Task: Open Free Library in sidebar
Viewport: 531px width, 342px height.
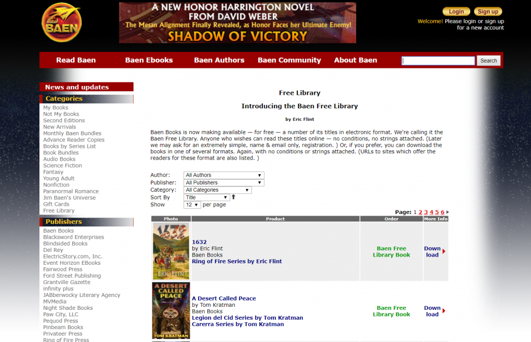Action: [59, 210]
